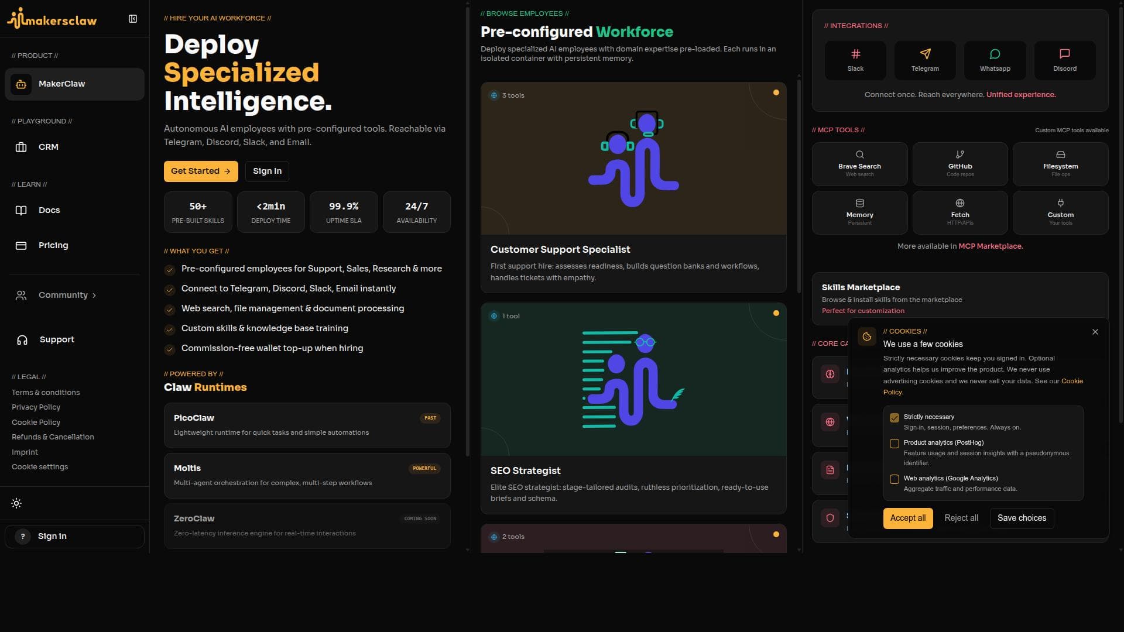Click Accept all cookies button
The image size is (1124, 632).
[908, 518]
